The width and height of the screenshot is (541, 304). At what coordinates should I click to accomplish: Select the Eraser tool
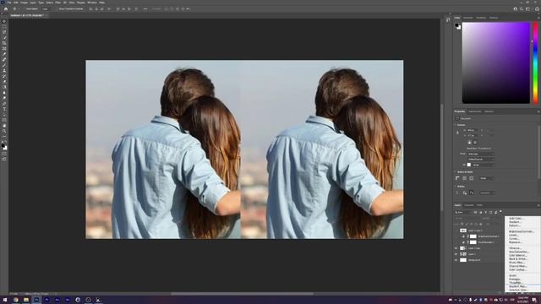(x=4, y=82)
